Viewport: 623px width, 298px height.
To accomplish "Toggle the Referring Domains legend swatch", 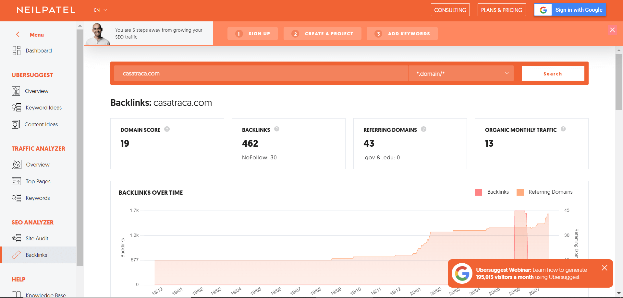I will pyautogui.click(x=520, y=192).
